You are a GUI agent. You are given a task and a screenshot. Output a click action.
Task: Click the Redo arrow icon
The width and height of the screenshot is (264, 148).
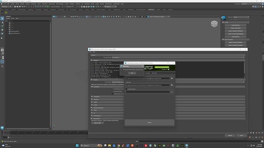tap(24, 6)
